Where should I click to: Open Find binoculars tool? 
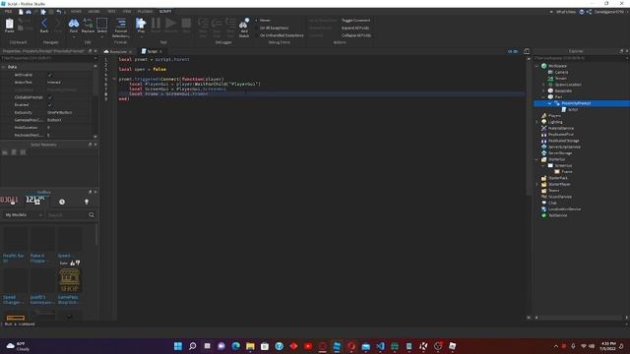[x=74, y=24]
